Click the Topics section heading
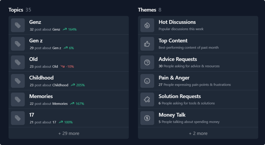Viewport: 265px width, 145px height. (16, 10)
